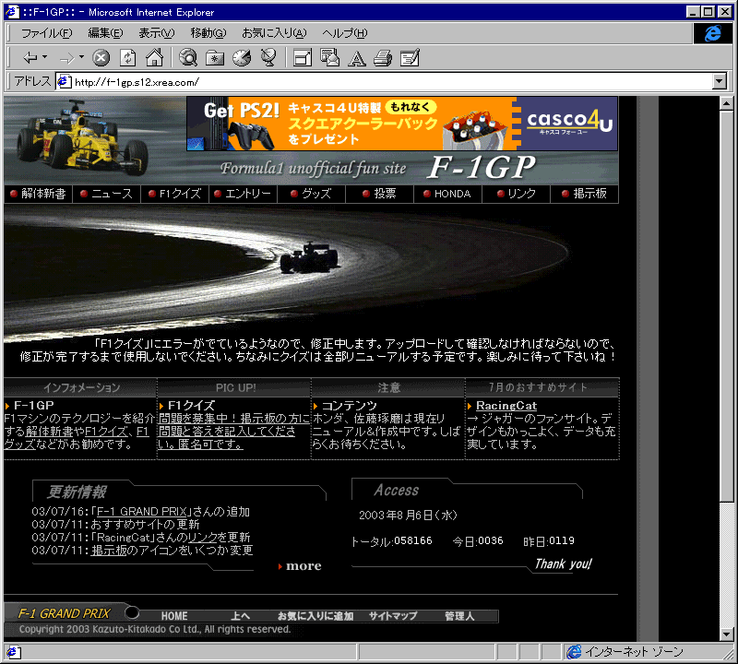Click the F1クイズ link in the F-1GP info box
The height and width of the screenshot is (664, 738).
click(106, 432)
